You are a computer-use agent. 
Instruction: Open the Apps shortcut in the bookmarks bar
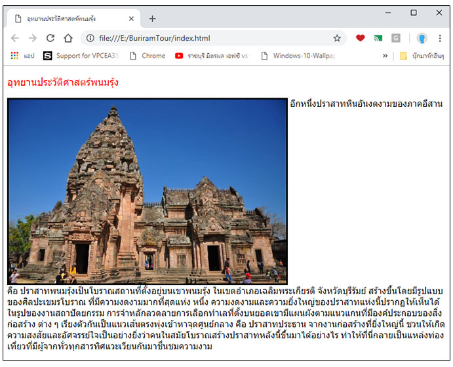pos(22,56)
